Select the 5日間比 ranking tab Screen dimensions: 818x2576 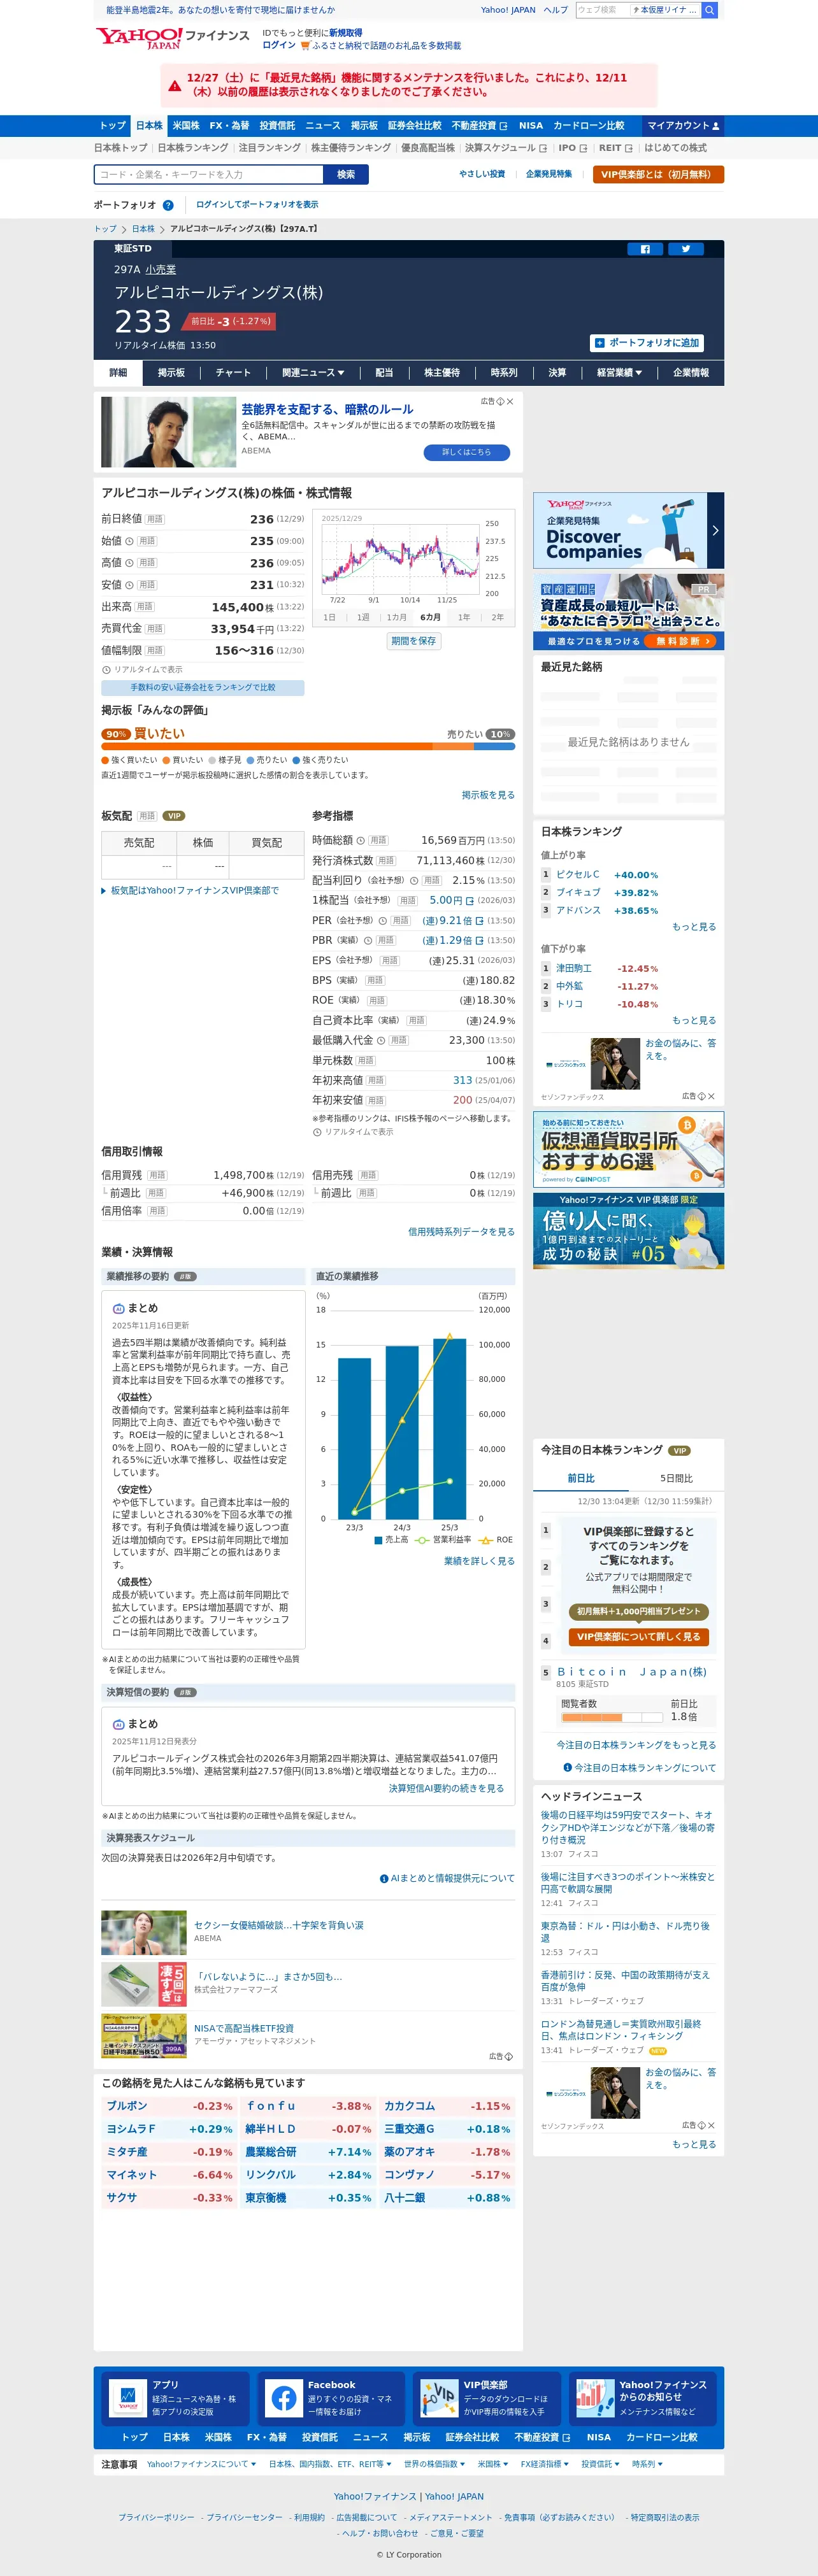676,1478
